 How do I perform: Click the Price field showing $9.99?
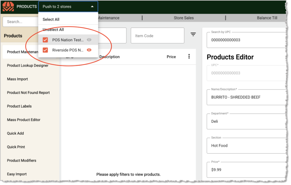coord(246,170)
